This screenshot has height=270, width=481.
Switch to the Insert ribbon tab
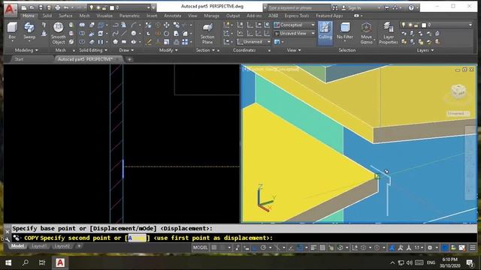point(152,16)
